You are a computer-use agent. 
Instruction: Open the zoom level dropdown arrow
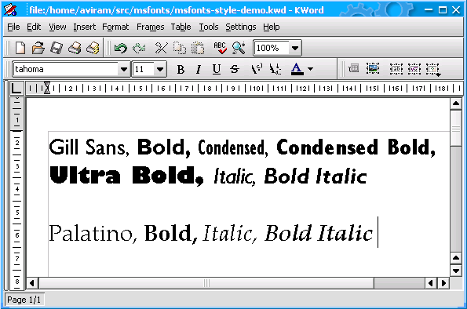point(295,48)
